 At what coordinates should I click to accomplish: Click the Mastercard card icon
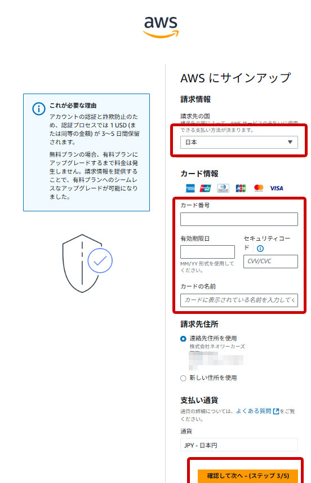259,188
